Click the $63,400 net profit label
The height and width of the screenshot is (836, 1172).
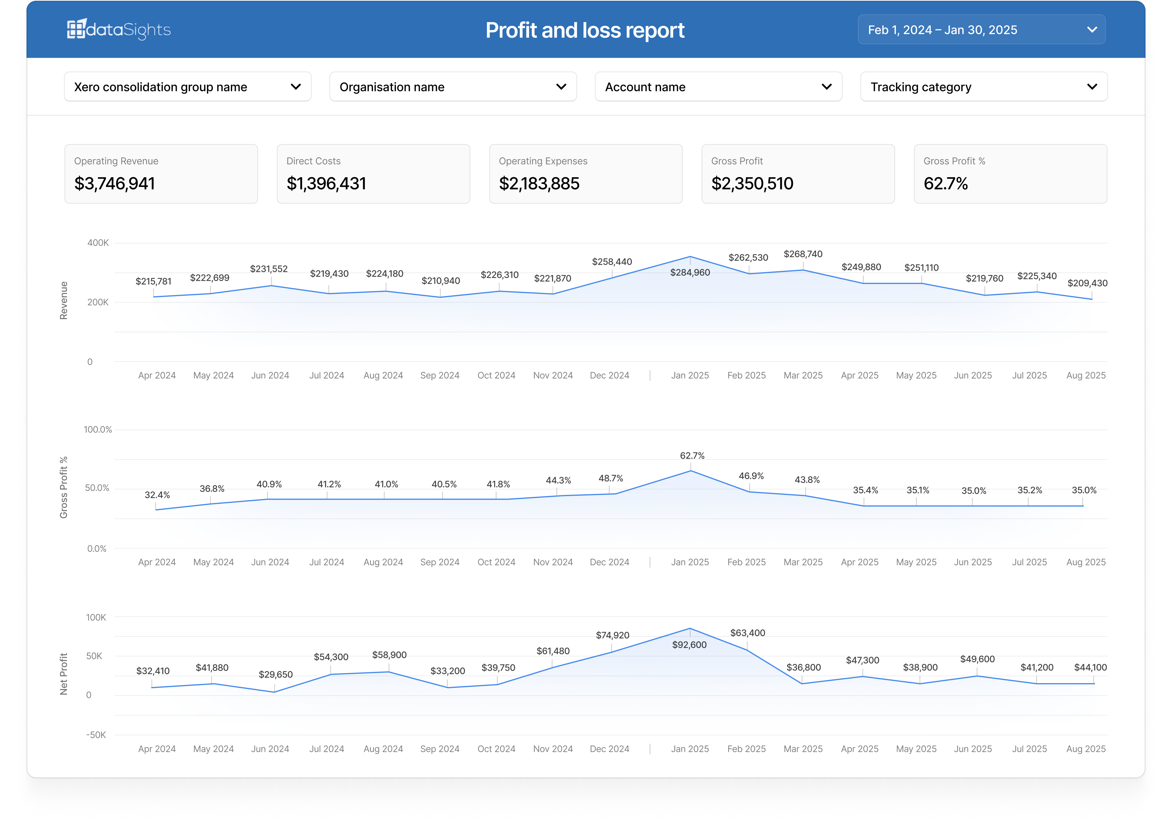748,633
